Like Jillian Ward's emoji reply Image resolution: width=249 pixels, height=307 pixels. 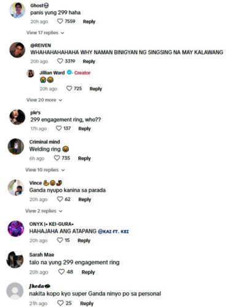69,88
